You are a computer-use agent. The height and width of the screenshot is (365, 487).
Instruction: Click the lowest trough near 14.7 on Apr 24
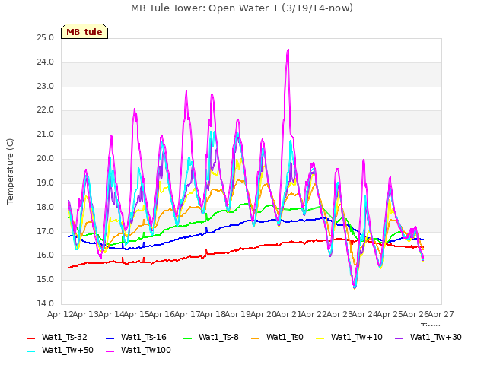pos(355,287)
